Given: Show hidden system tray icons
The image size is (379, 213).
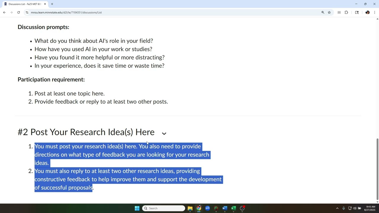Looking at the screenshot, I should (337, 208).
